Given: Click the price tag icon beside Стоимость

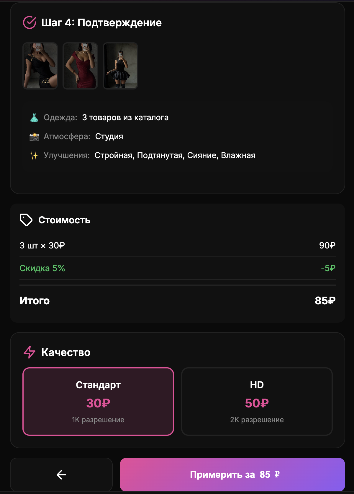Looking at the screenshot, I should (x=26, y=220).
